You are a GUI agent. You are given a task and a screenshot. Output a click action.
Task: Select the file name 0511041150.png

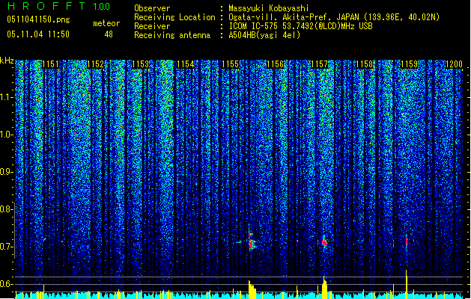click(x=38, y=19)
